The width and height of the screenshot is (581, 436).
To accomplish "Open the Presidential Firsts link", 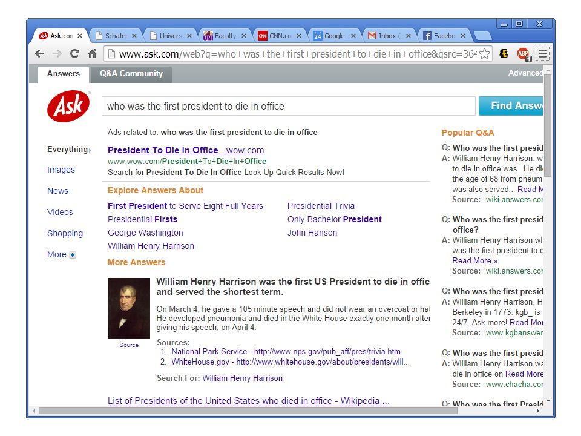I will pos(142,219).
